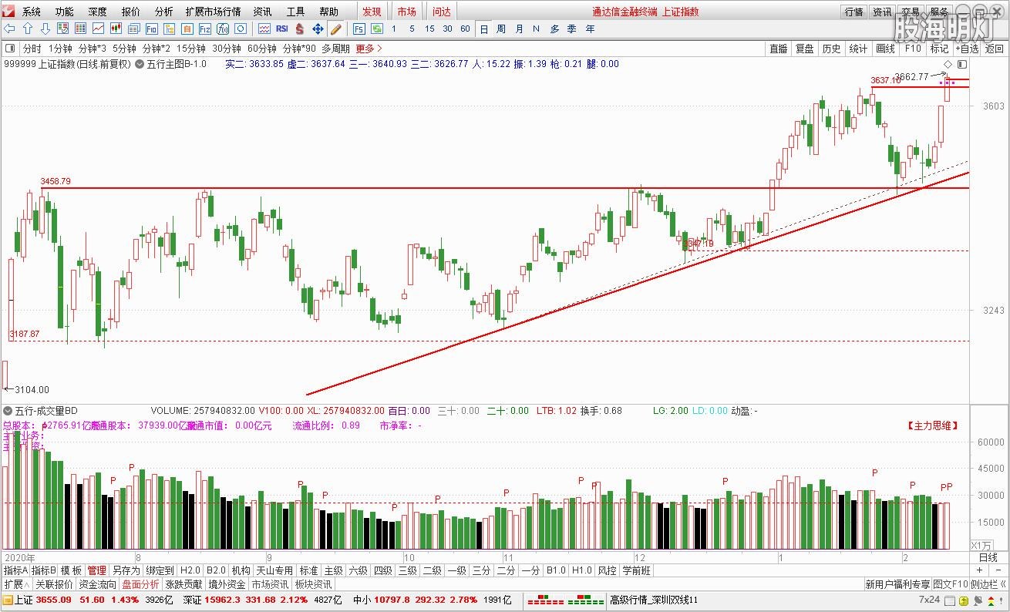Screen dimensions: 1010x612
Task: Click the green refresh toolbar icon
Action: pos(376,29)
